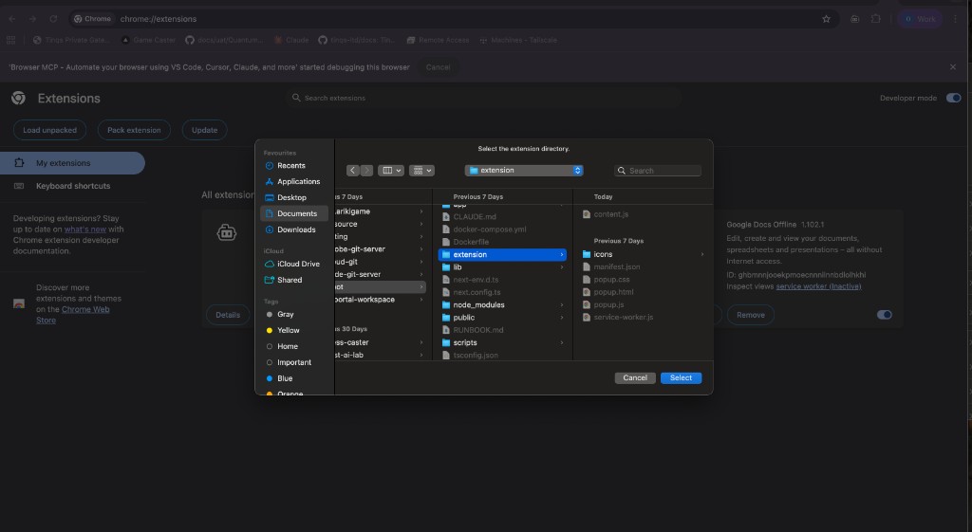Open the item grouping dropdown

click(x=421, y=171)
